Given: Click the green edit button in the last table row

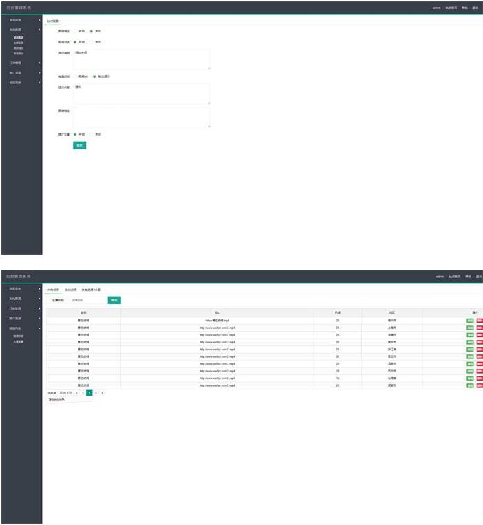Looking at the screenshot, I should [x=470, y=386].
